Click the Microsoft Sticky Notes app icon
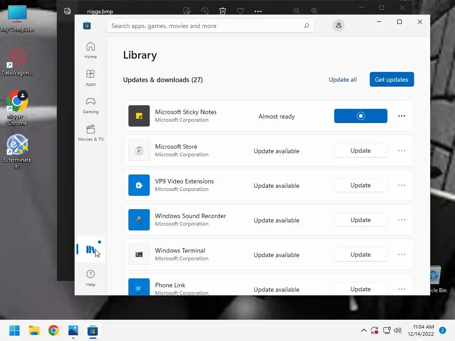 point(139,116)
